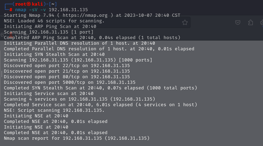Click the "Initiating SYN Stealth Scan" line

tap(54, 54)
